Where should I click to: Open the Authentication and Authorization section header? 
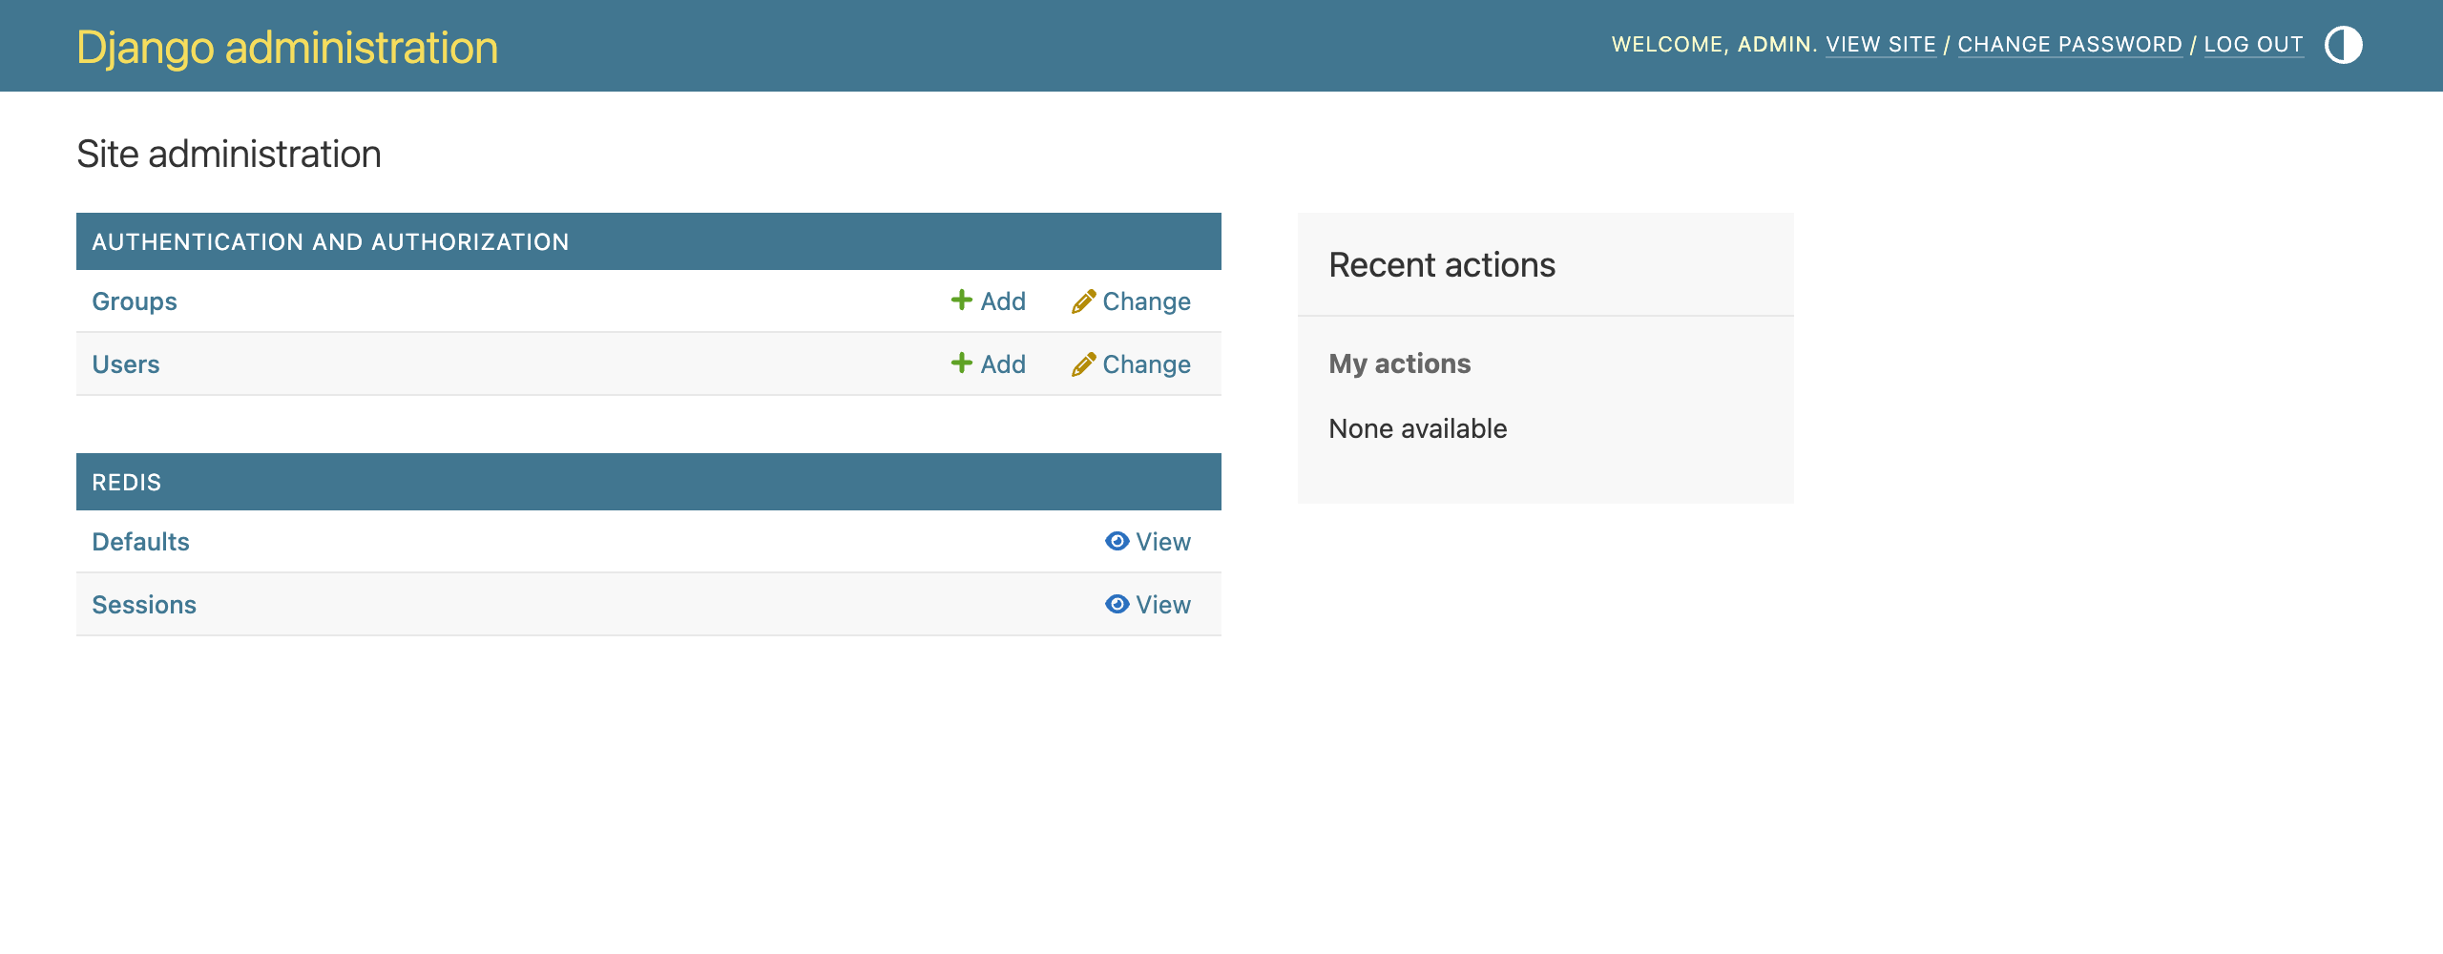330,242
